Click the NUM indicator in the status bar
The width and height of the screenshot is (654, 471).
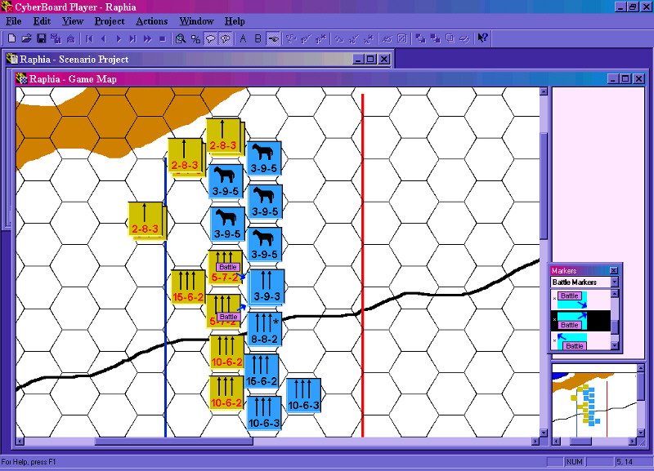575,462
